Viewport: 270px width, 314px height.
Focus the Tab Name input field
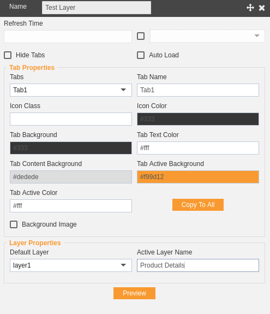tap(198, 90)
